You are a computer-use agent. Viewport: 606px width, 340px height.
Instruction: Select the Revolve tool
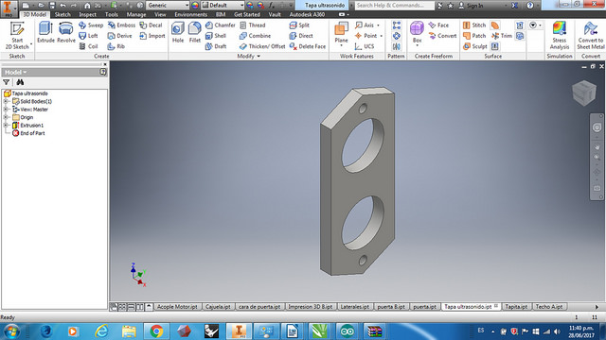(x=66, y=32)
